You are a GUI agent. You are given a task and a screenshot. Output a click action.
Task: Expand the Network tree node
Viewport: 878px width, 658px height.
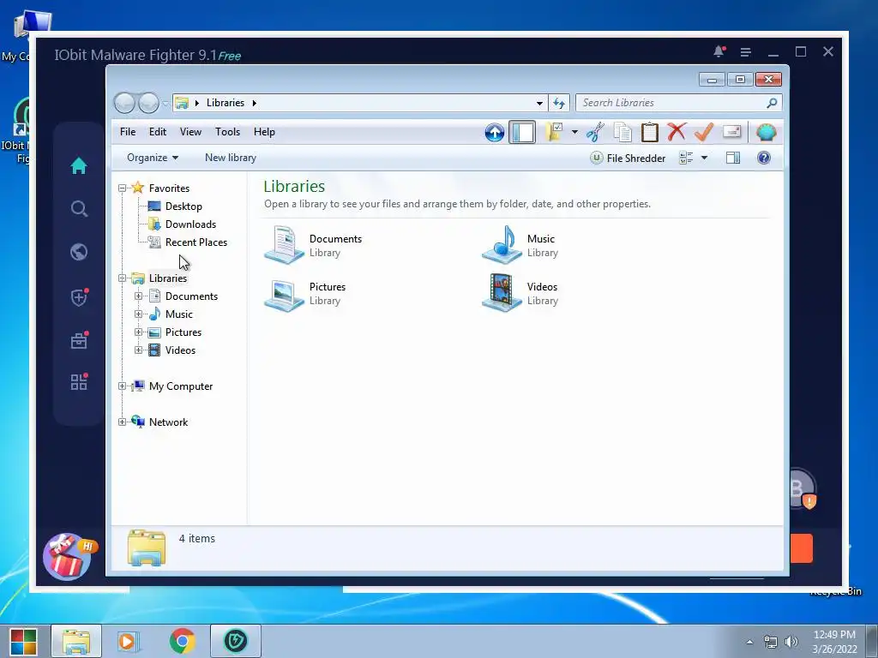click(122, 422)
